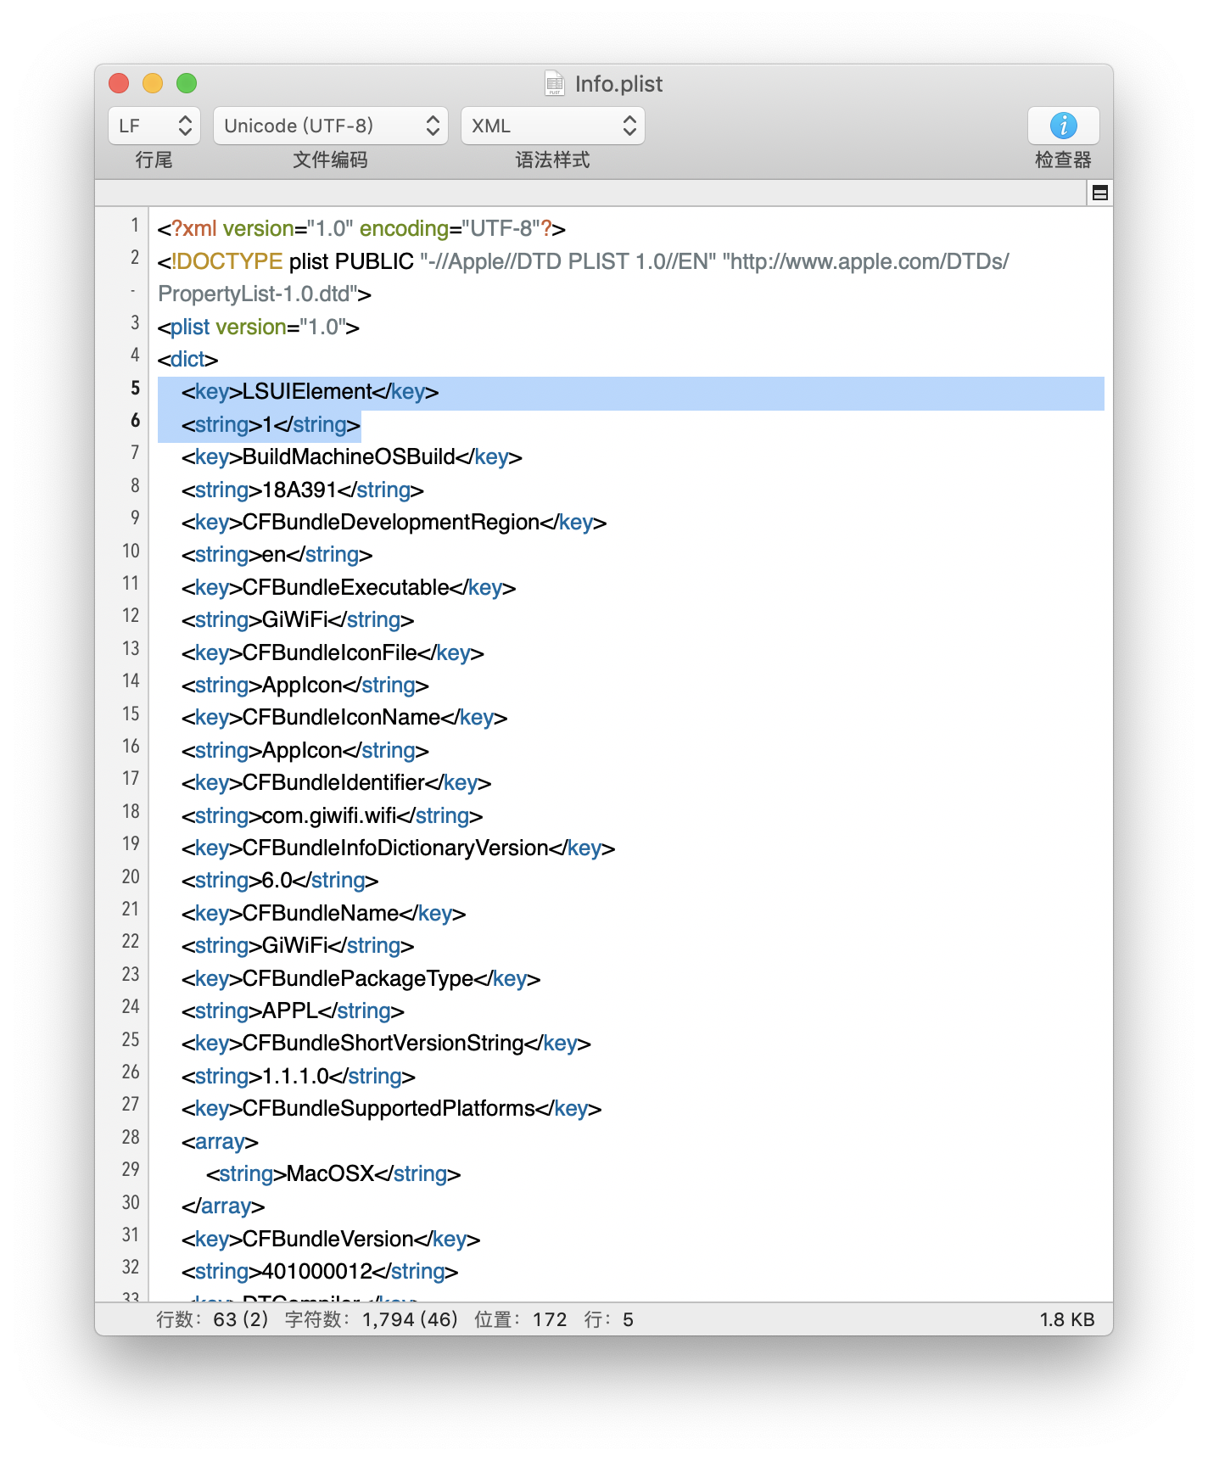Image resolution: width=1208 pixels, height=1461 pixels.
Task: Maximize window with green button
Action: pos(187,83)
